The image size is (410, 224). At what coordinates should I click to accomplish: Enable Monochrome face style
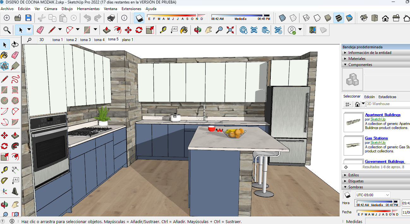pyautogui.click(x=349, y=18)
